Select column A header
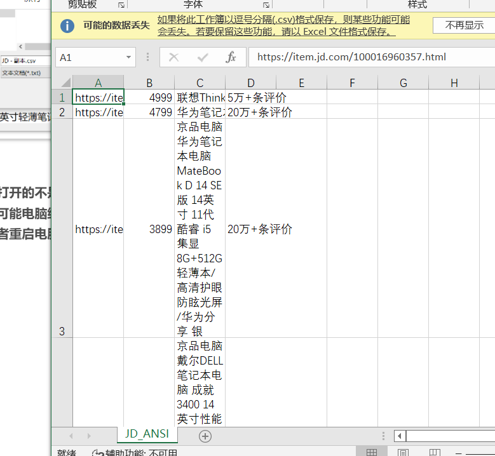495x456 pixels. coord(98,83)
